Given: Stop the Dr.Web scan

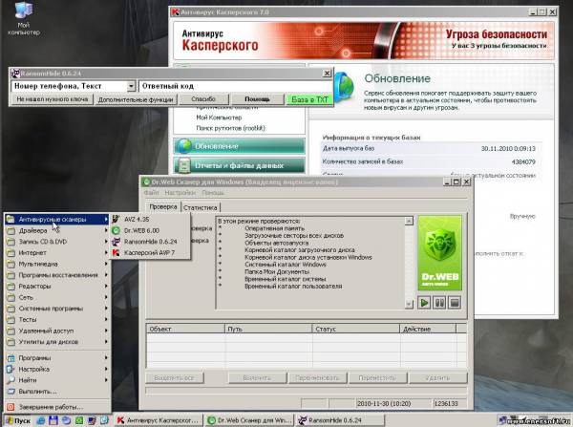Looking at the screenshot, I should click(x=455, y=302).
